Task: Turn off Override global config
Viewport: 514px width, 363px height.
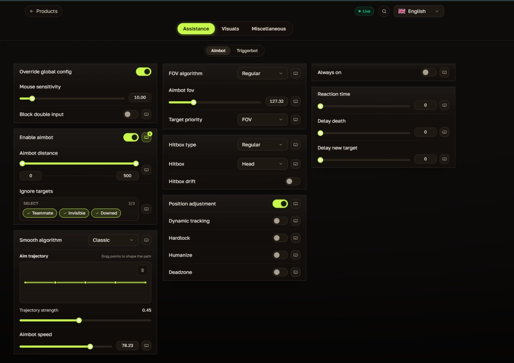Action: 143,72
